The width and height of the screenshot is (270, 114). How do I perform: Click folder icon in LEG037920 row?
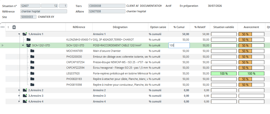[x=32, y=73]
